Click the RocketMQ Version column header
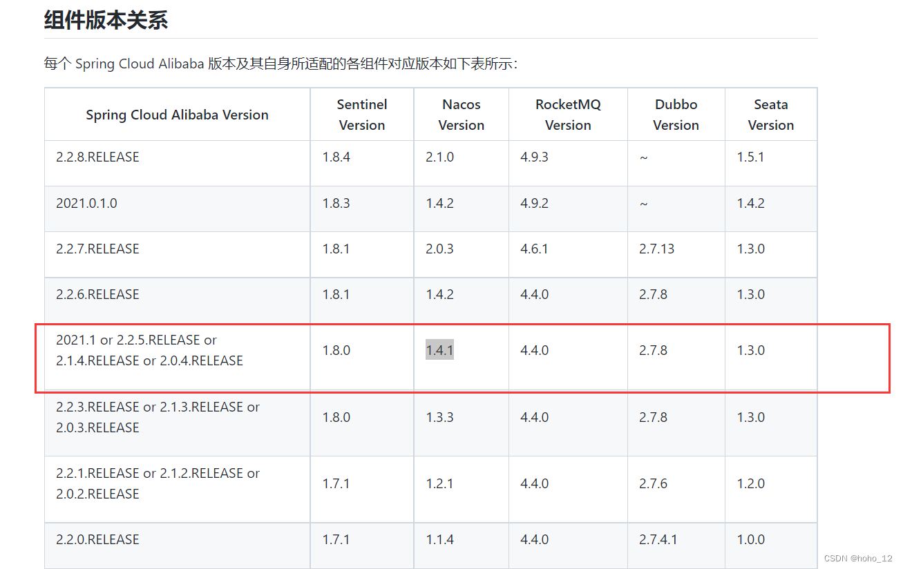903x569 pixels. [x=568, y=115]
